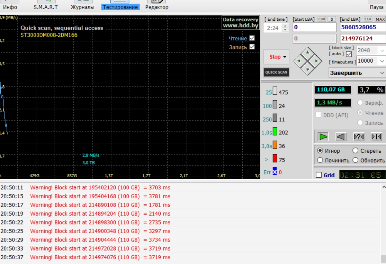This screenshot has width=386, height=264.
Task: Click the jump-to-end scan icon
Action: point(376,137)
